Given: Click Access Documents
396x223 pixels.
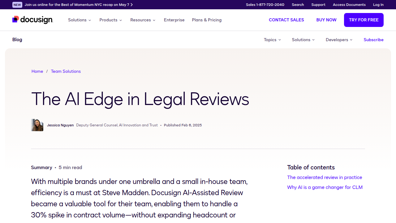Looking at the screenshot, I should 349,5.
